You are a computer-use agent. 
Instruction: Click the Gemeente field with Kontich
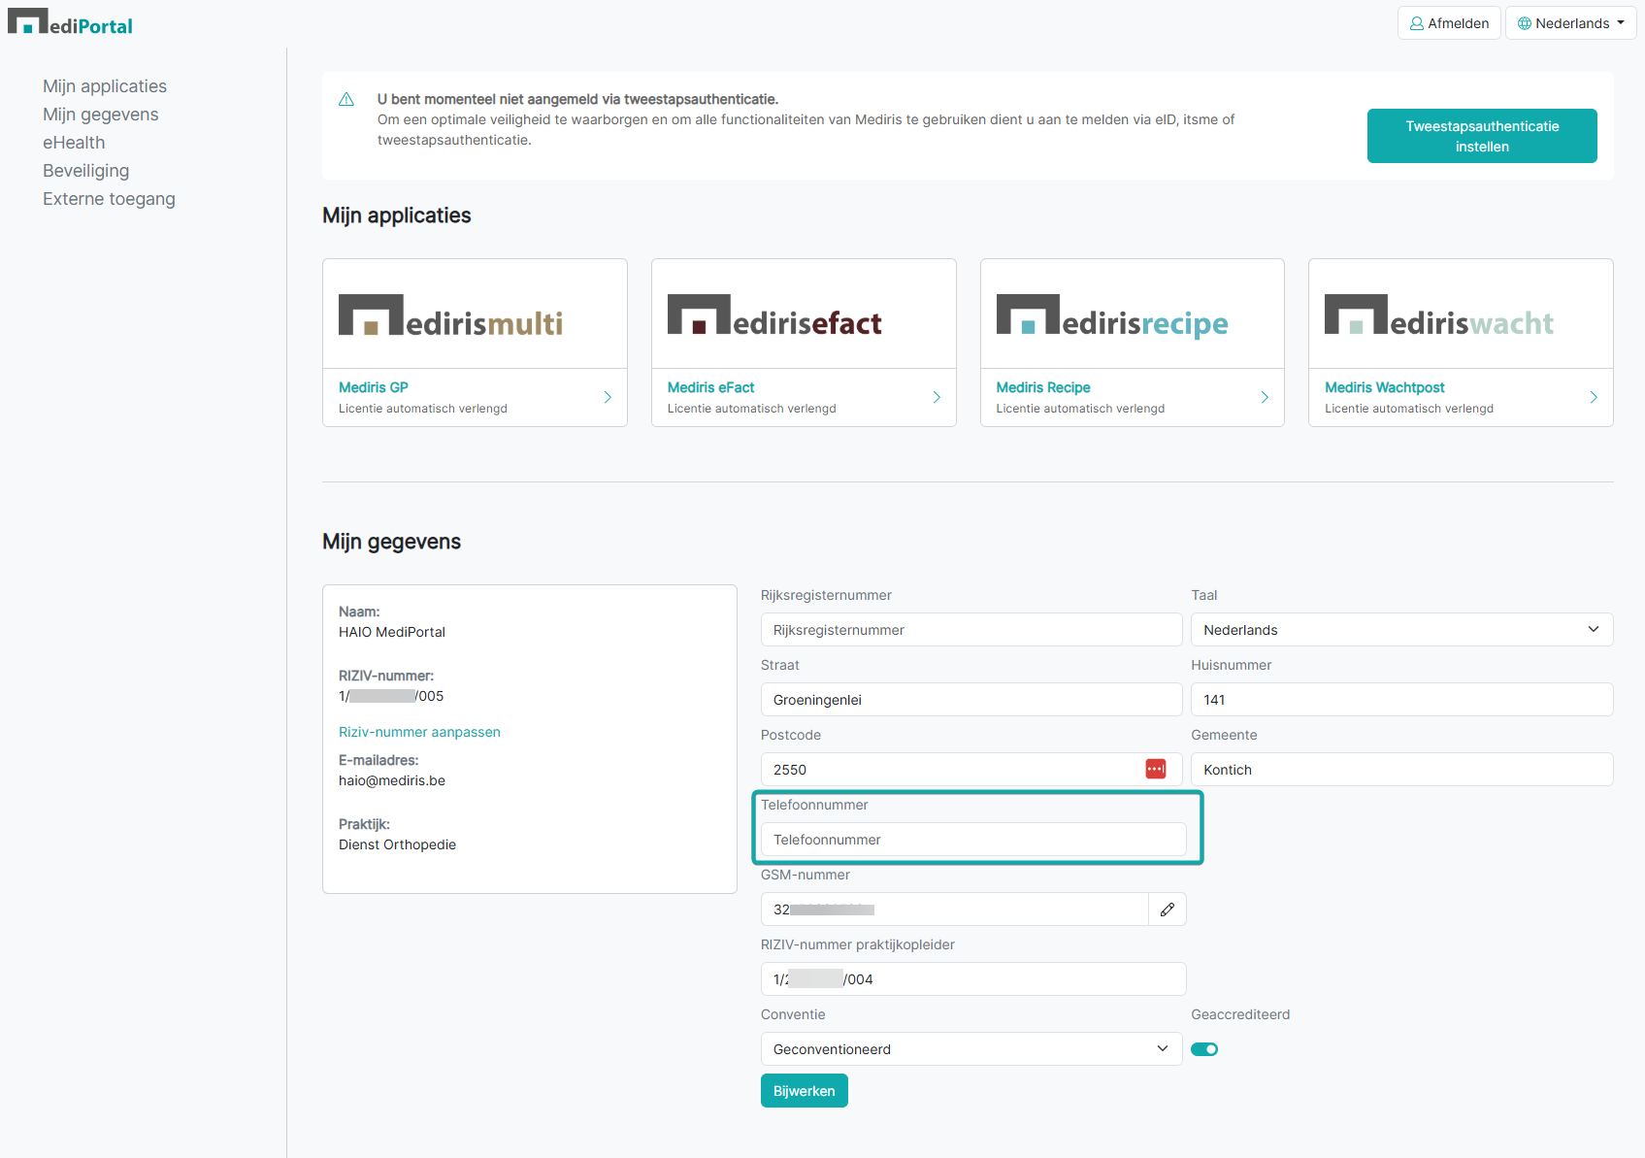click(x=1401, y=770)
